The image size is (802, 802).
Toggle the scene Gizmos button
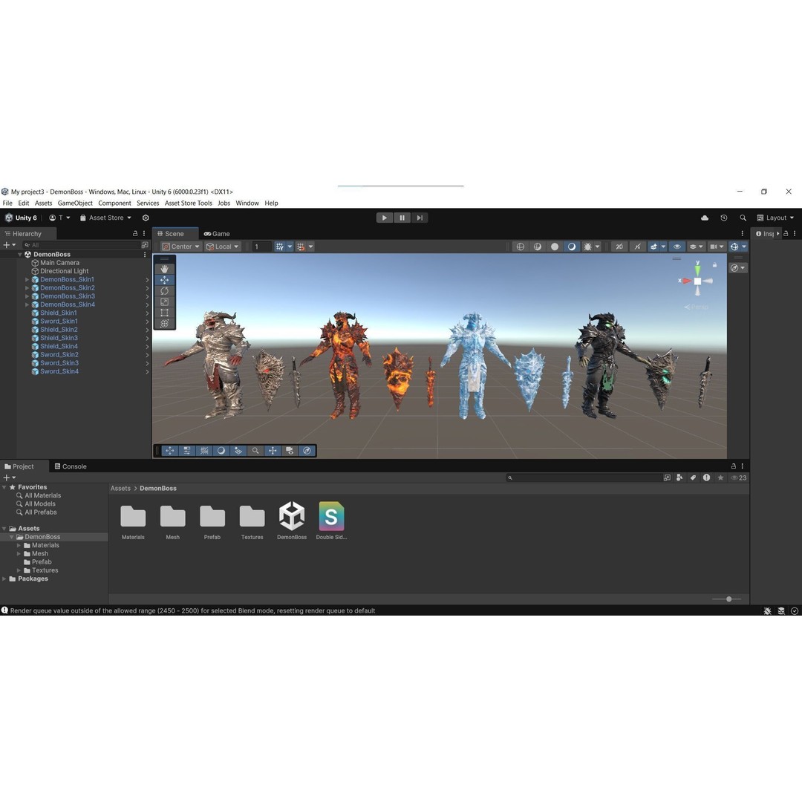pos(734,247)
